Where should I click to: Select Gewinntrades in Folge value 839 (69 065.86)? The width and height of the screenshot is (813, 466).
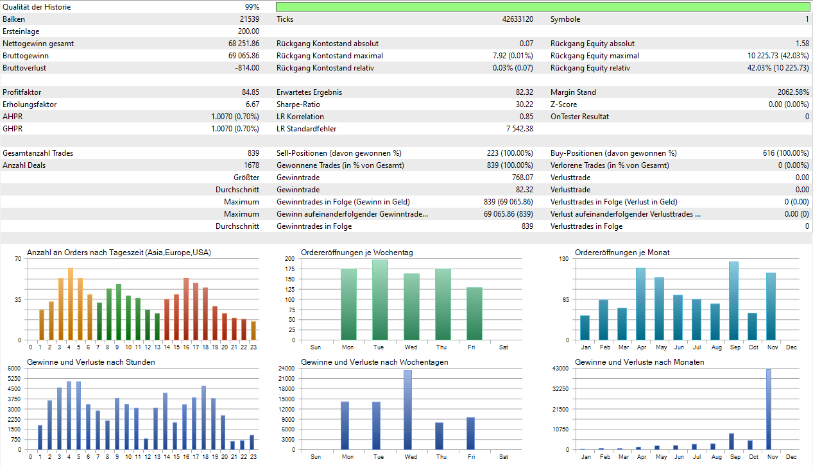[509, 202]
